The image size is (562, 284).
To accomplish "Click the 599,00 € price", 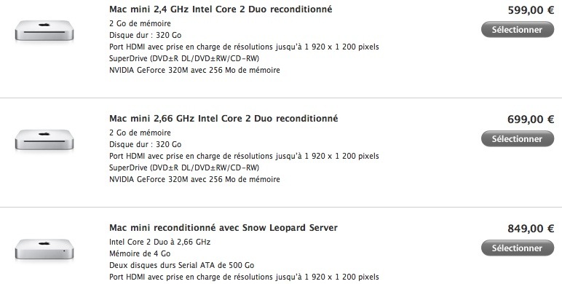I will click(x=531, y=10).
